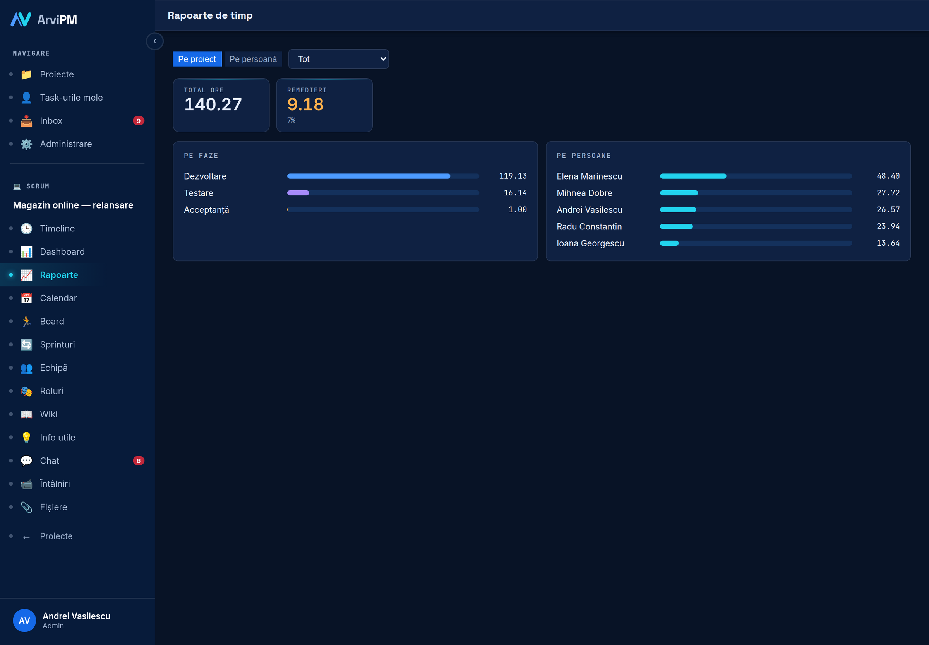The width and height of the screenshot is (929, 645).
Task: Click the Chat badge showing 6
Action: tap(138, 461)
